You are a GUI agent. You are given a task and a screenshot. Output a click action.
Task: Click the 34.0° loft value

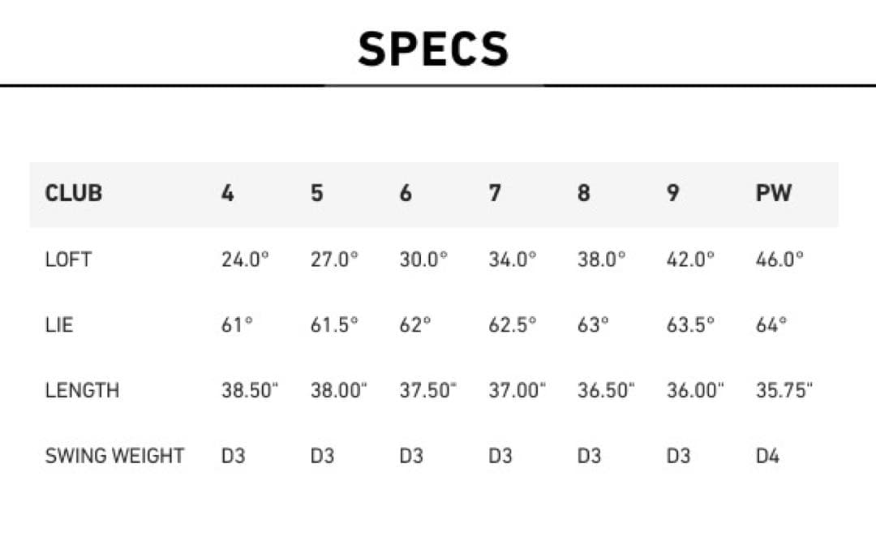[x=512, y=260]
